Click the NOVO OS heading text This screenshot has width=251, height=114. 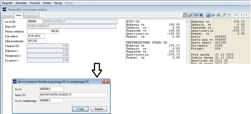click(133, 22)
